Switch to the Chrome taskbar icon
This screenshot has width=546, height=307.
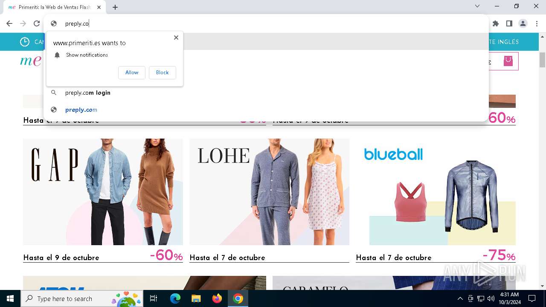point(238,298)
